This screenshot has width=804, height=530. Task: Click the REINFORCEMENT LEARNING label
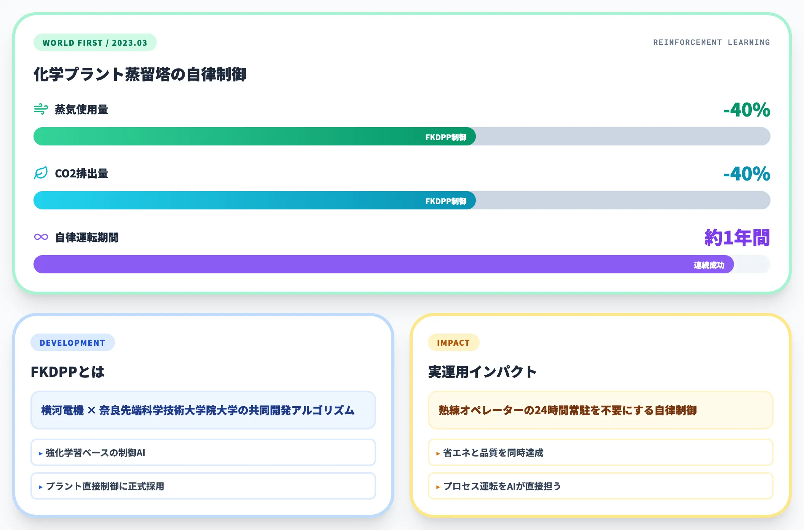711,42
